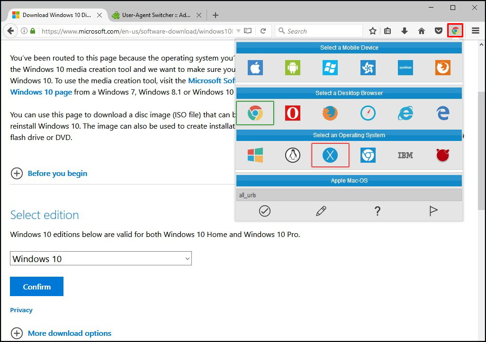Viewport: 486px width, 342px height.
Task: Choose the Firefox desktop browser icon
Action: tap(330, 113)
